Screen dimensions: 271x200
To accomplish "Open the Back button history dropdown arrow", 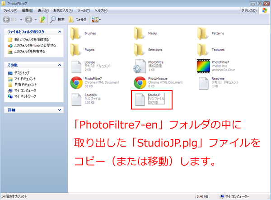I will click(21, 20).
